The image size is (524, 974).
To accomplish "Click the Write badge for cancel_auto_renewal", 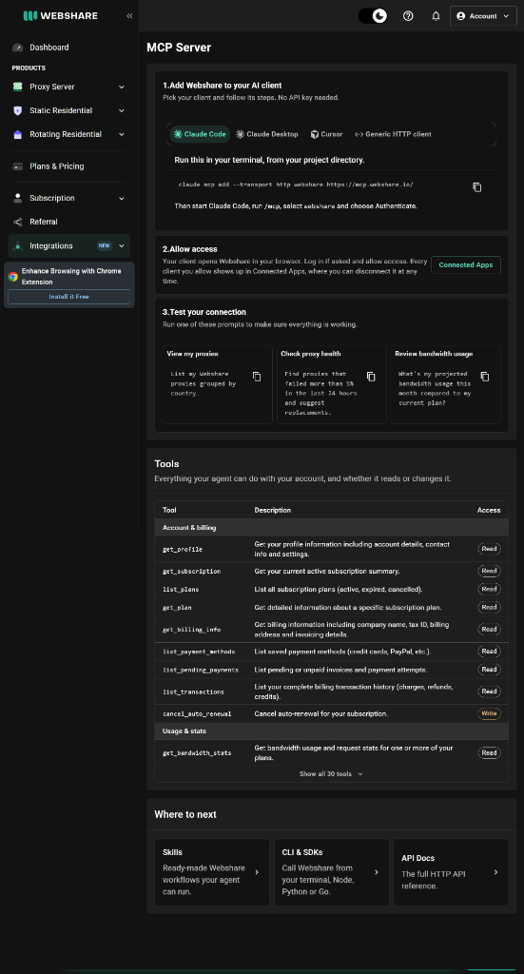I will (489, 713).
